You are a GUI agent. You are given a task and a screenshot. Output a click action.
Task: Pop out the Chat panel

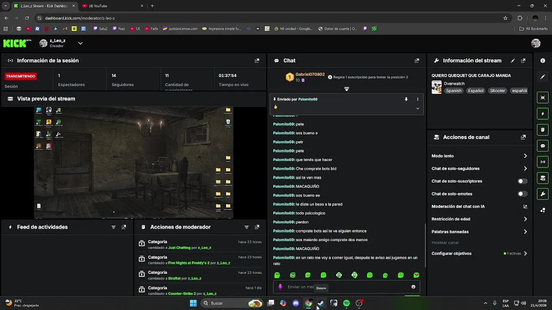tap(417, 61)
